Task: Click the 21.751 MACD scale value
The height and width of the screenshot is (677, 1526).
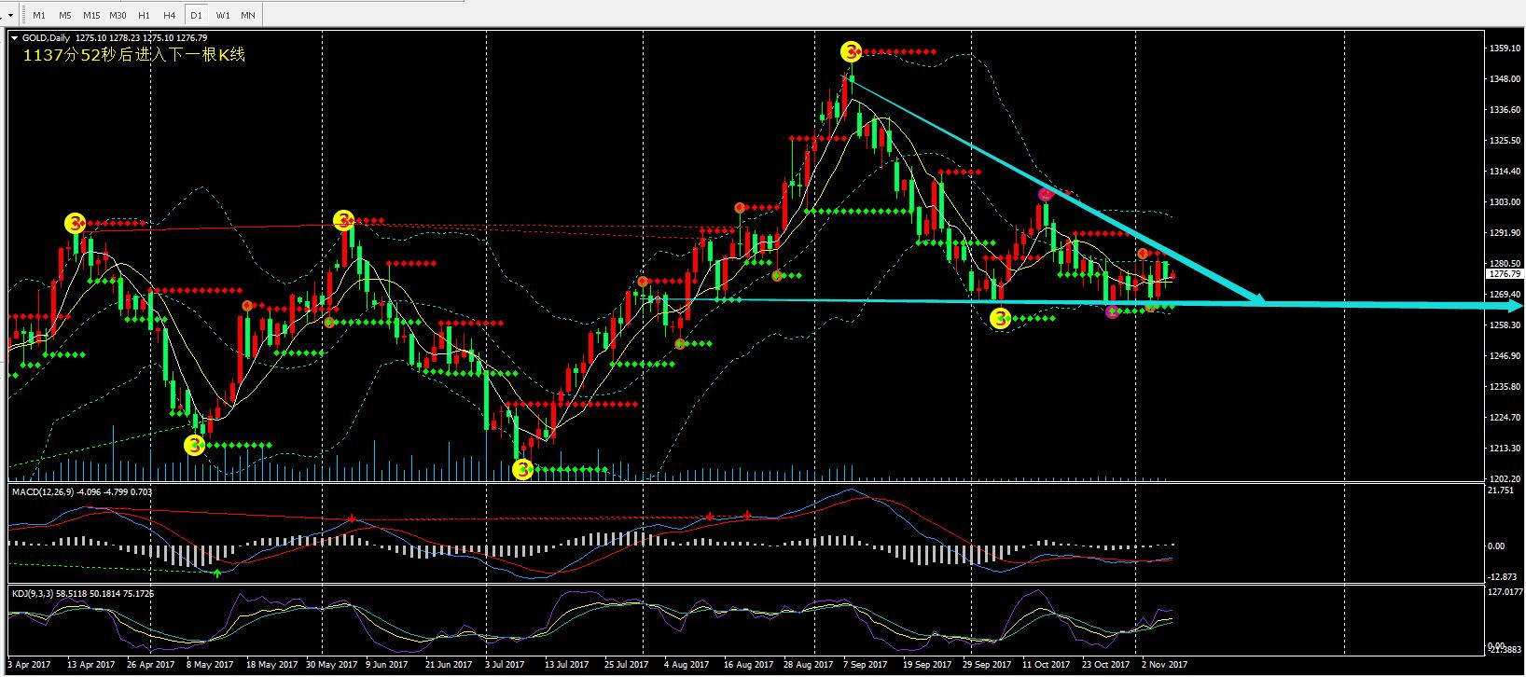Action: (x=1502, y=490)
